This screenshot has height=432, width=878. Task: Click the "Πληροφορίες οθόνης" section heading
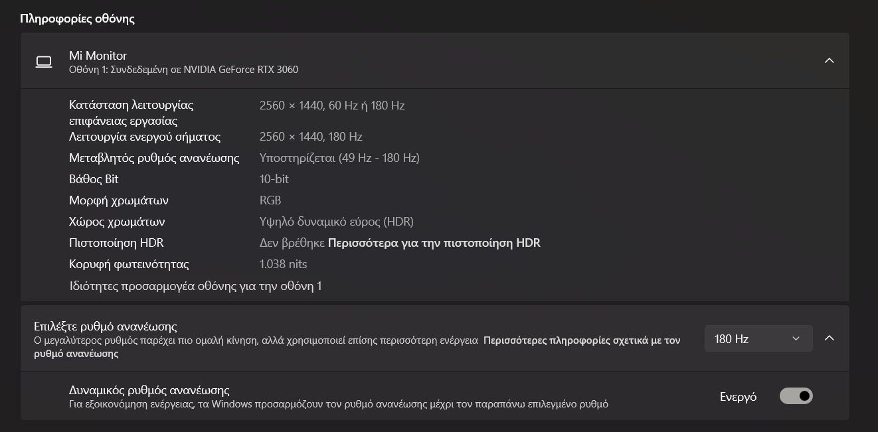77,19
